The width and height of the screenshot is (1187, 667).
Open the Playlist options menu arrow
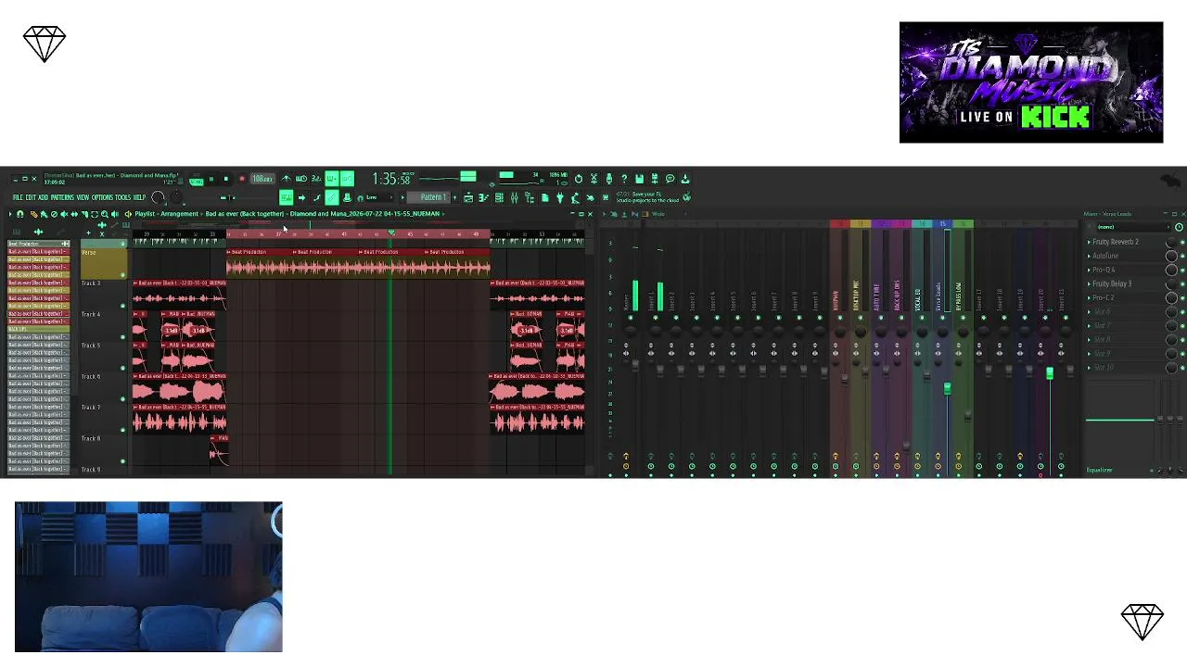pos(10,214)
